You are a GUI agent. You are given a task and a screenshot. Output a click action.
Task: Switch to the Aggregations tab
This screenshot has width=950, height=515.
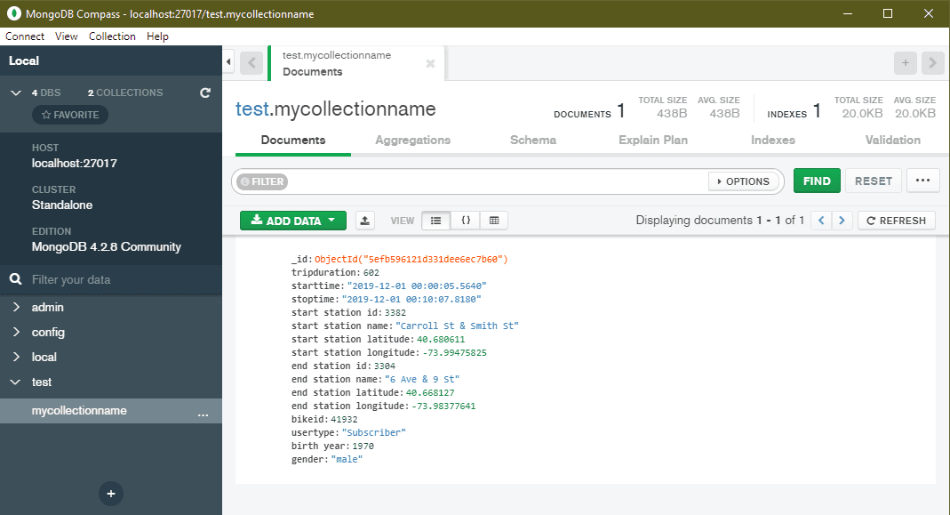point(411,140)
